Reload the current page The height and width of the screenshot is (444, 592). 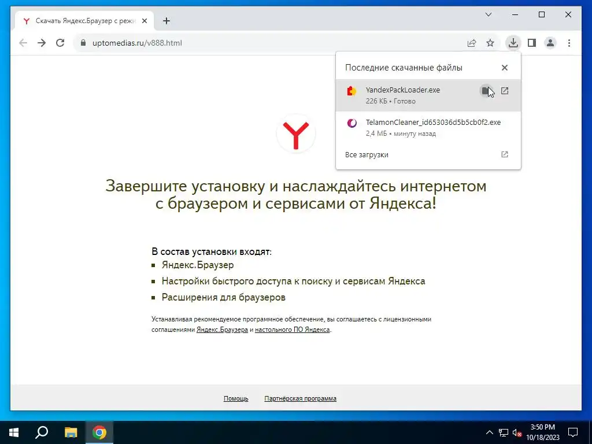[x=60, y=43]
